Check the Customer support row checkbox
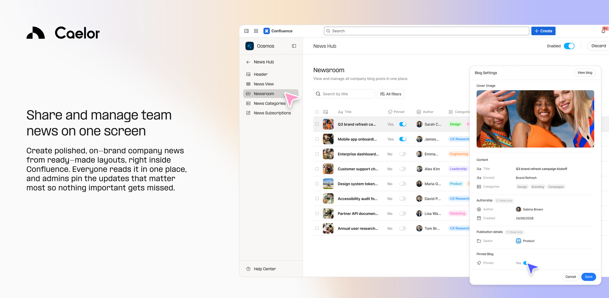Image resolution: width=609 pixels, height=298 pixels. click(317, 169)
